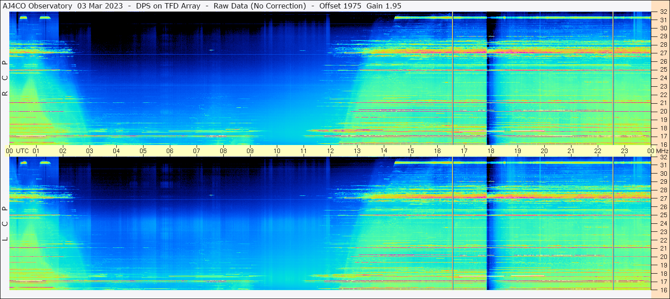Click the 00 hour tick beside UTC label
This screenshot has height=299, width=670.
point(9,151)
